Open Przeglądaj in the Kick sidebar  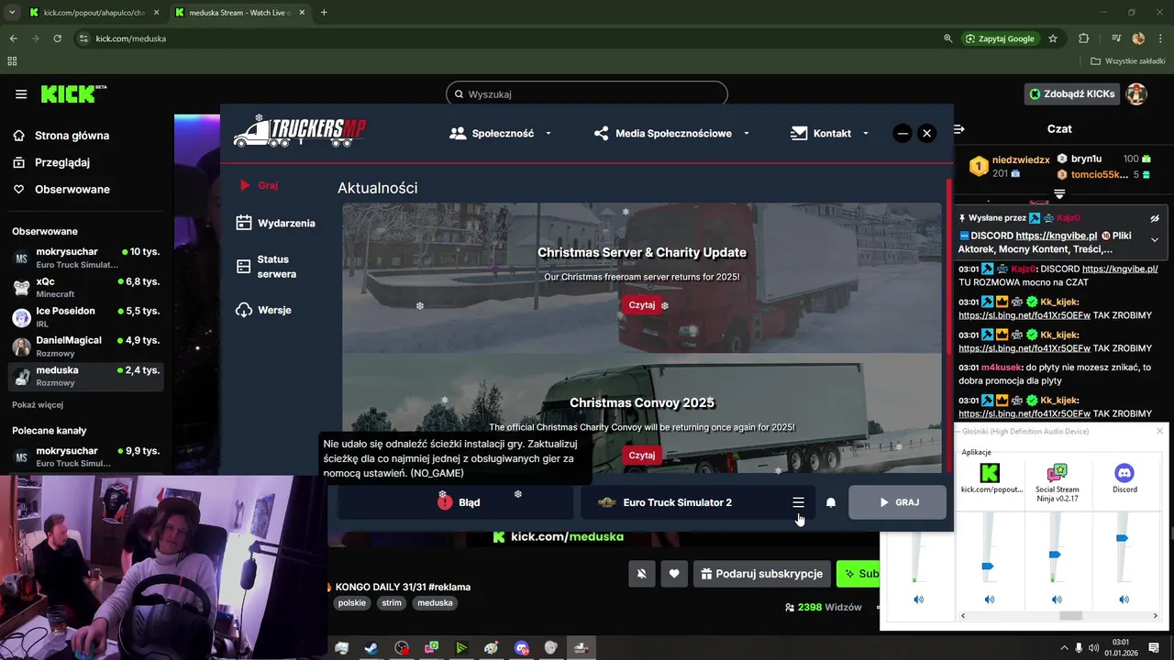[x=51, y=162]
